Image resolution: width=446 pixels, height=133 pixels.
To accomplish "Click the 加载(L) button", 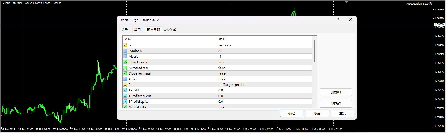I will tap(336, 92).
